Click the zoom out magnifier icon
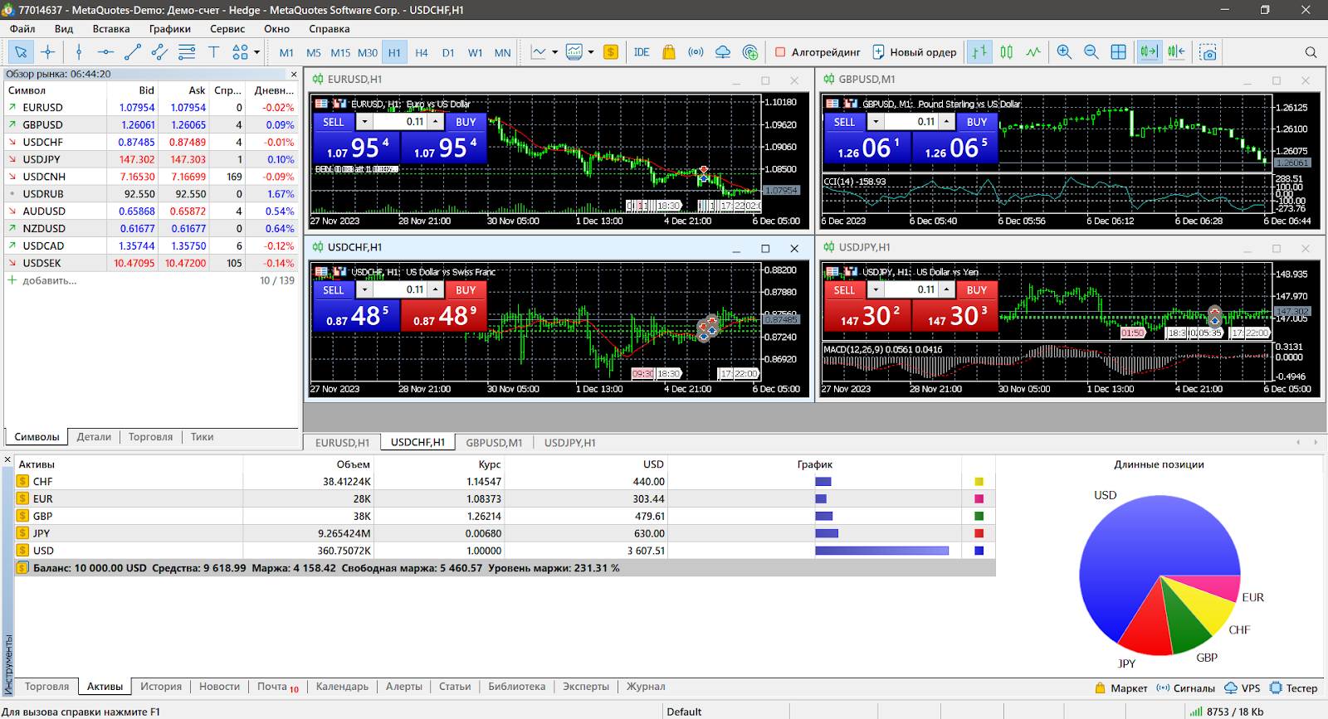 (1091, 52)
